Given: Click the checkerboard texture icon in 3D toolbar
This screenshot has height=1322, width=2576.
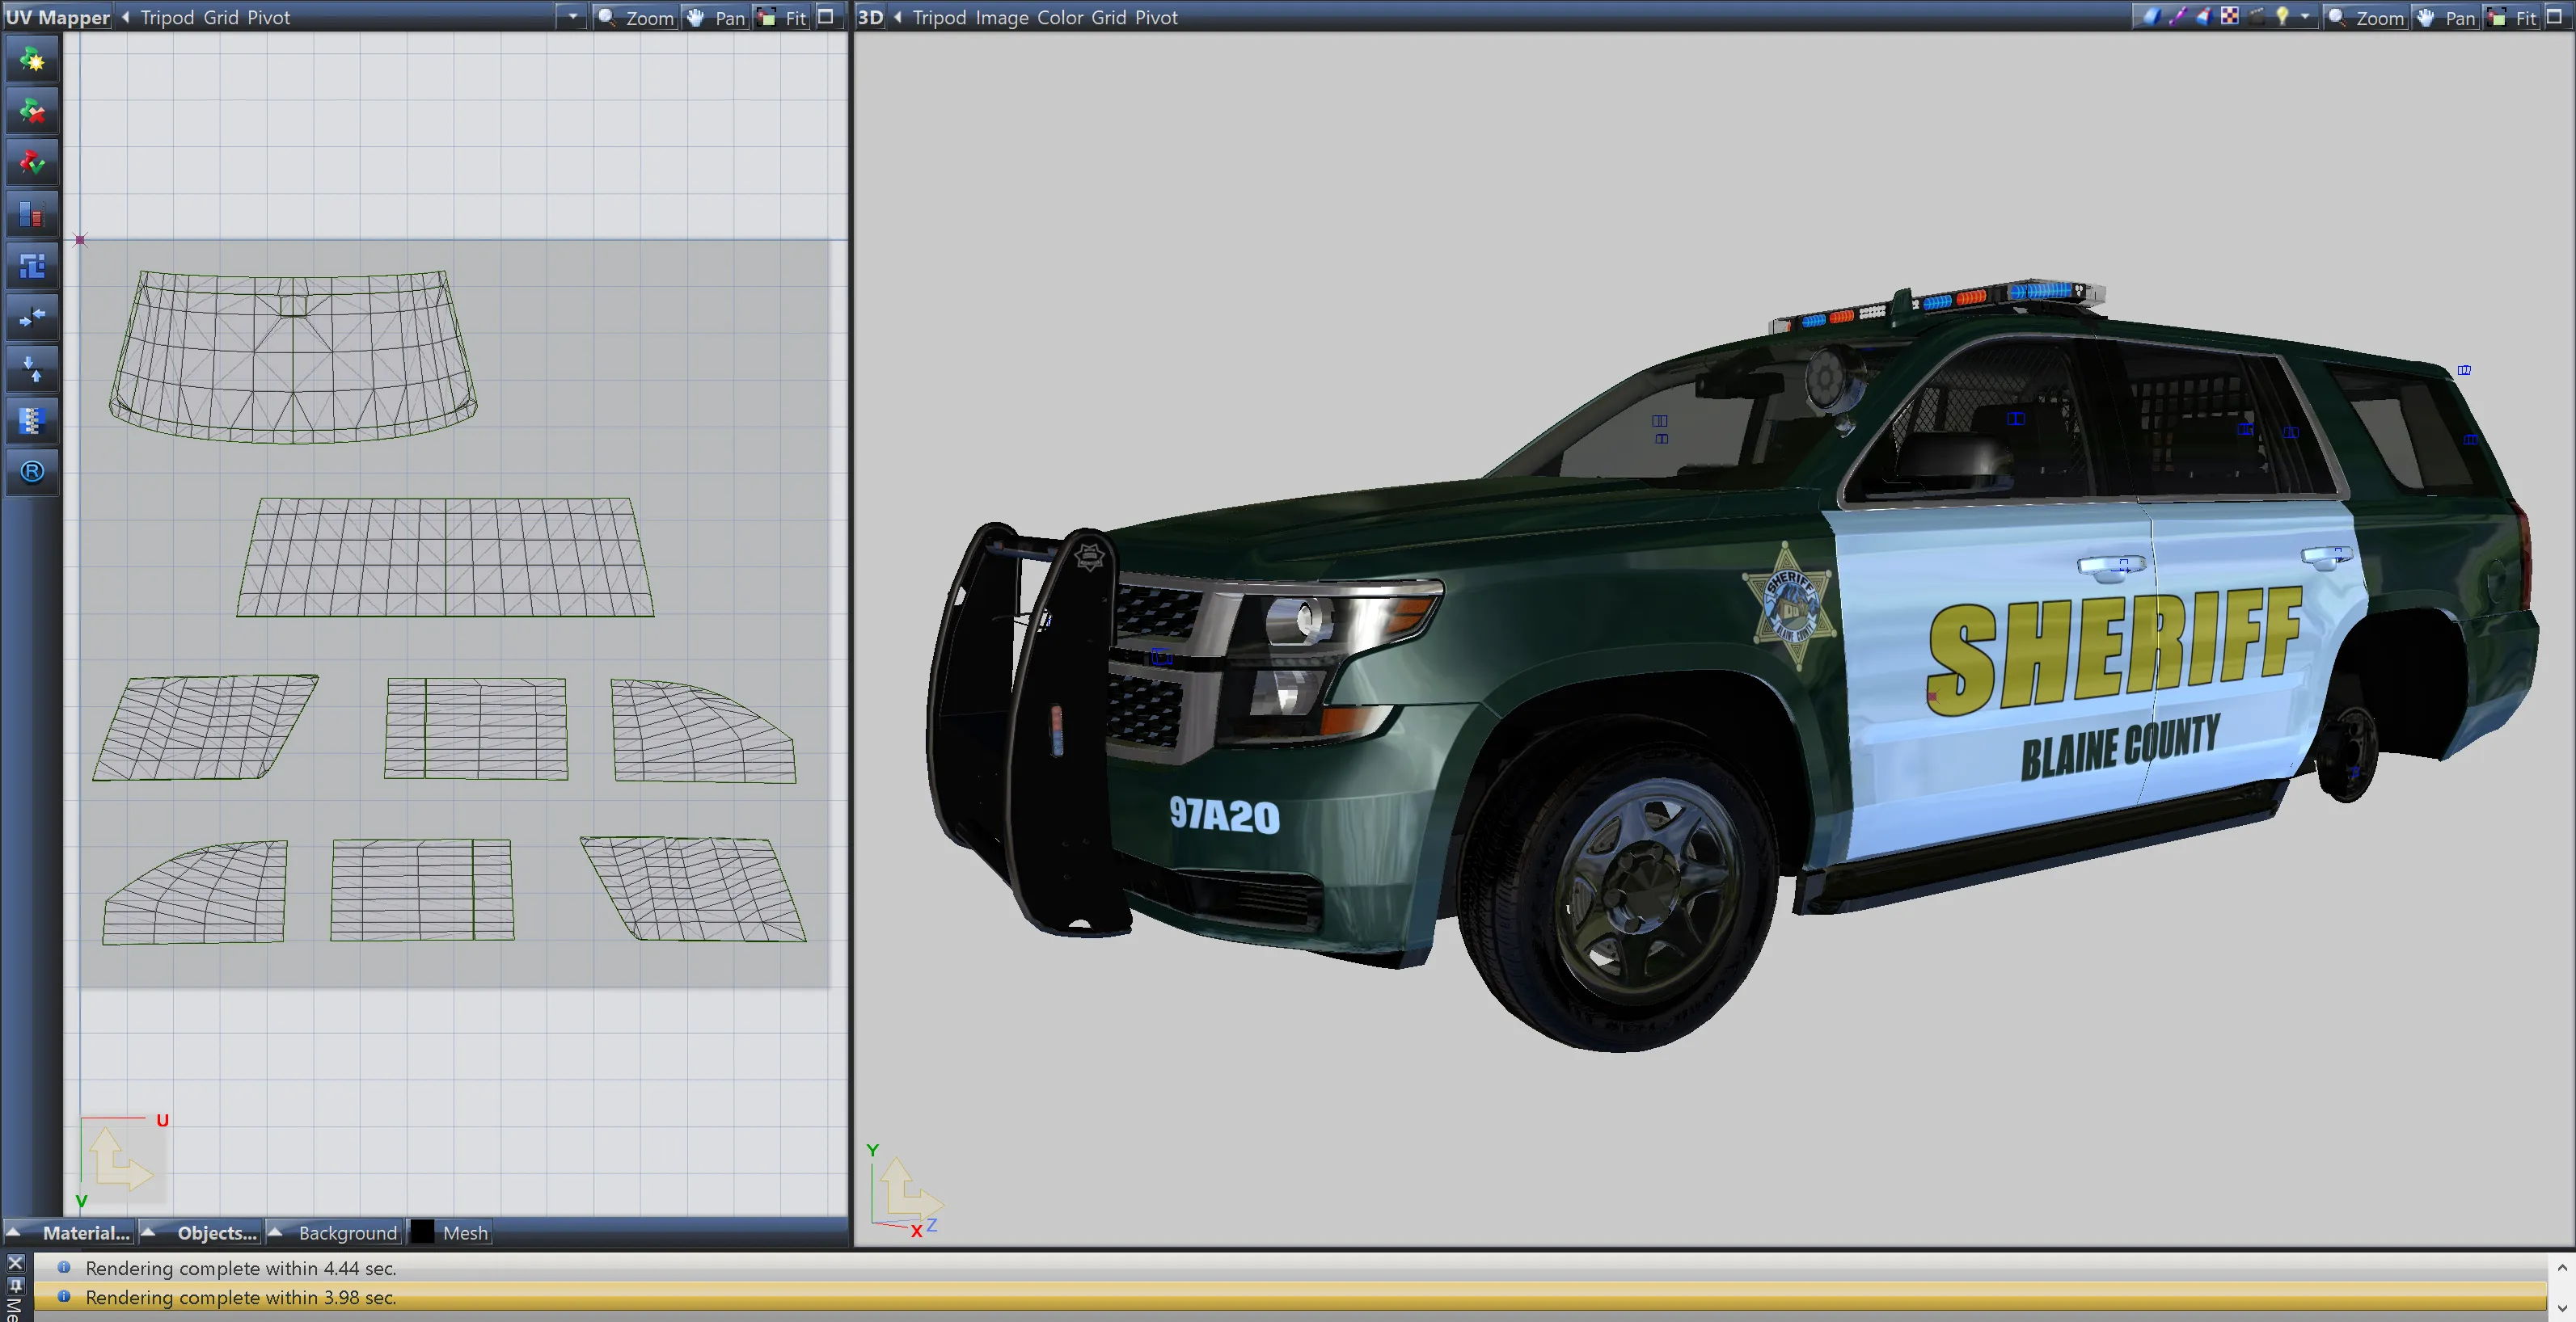Looking at the screenshot, I should click(x=2230, y=16).
